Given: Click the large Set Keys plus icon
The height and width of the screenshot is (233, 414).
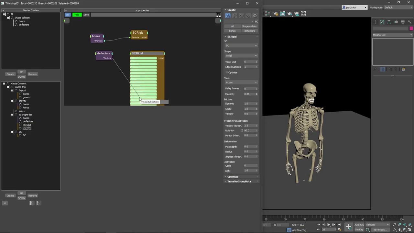Looking at the screenshot, I should [348, 227].
